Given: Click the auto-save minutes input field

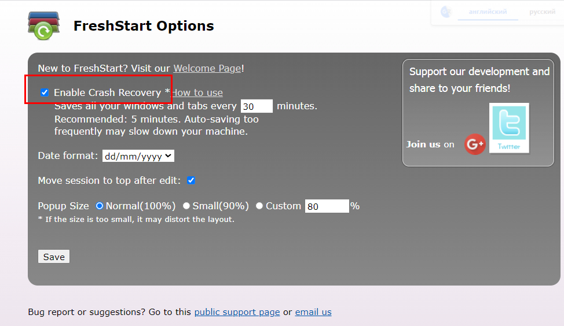Looking at the screenshot, I should [257, 106].
